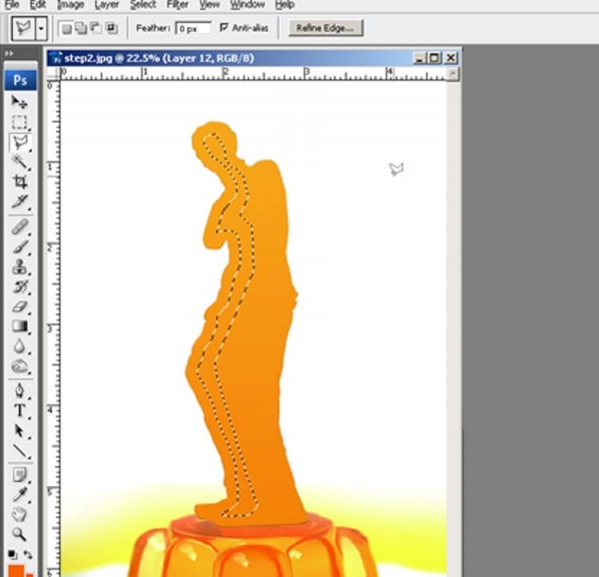Open the Filter menu

(x=178, y=5)
